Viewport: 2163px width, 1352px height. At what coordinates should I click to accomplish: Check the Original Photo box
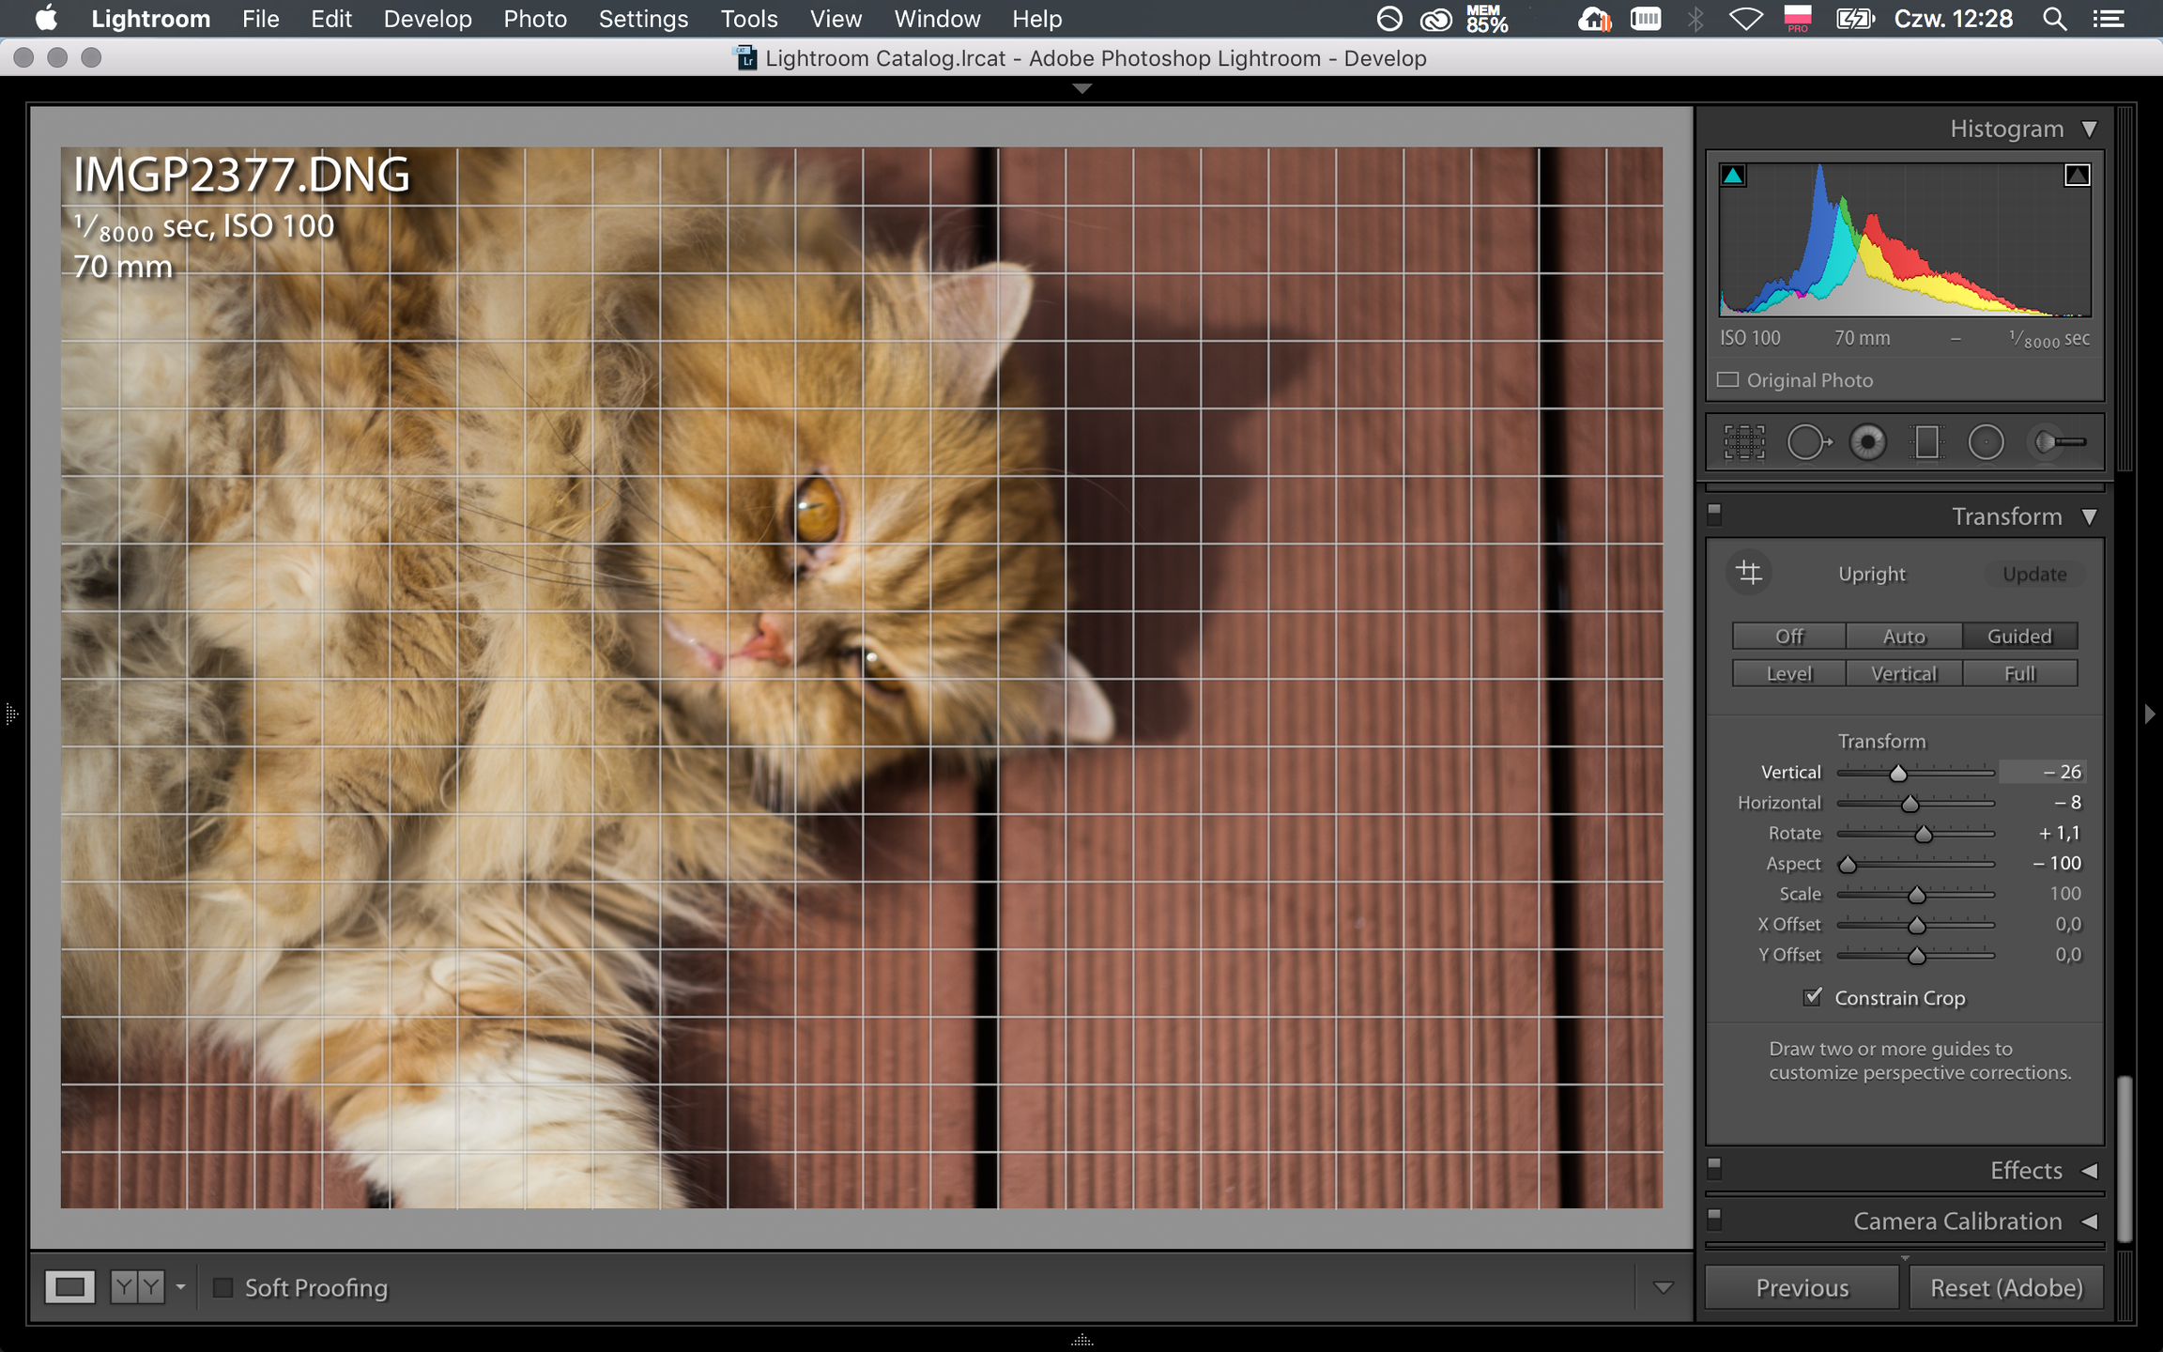[x=1727, y=380]
